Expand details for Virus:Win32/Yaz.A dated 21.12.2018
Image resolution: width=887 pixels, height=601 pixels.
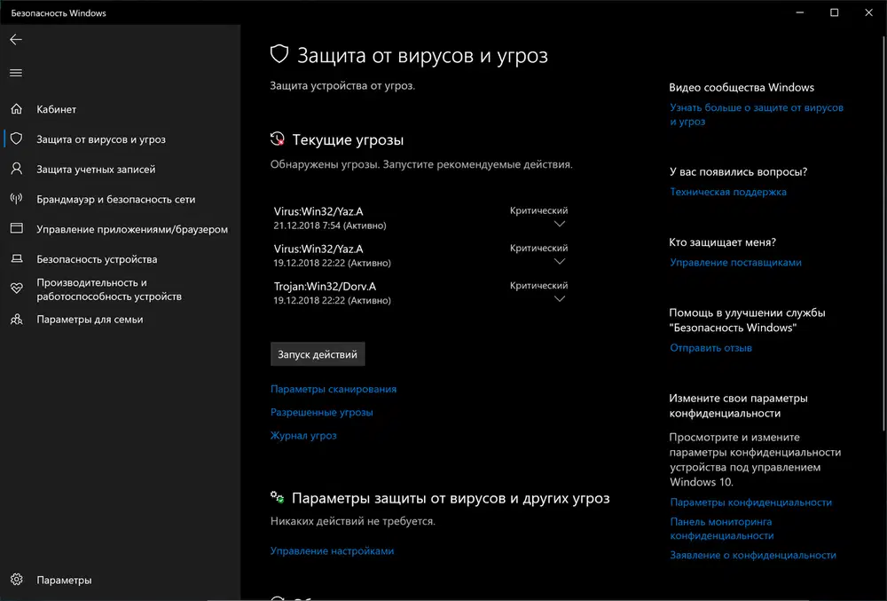click(559, 225)
